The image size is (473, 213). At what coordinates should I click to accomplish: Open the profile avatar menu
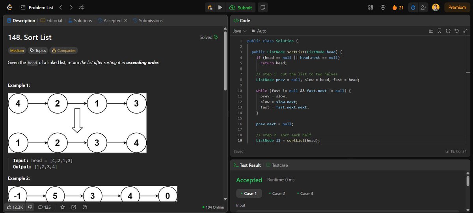[436, 7]
